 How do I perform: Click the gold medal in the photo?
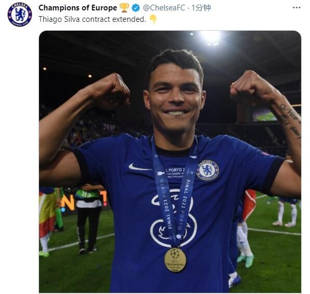click(x=175, y=260)
